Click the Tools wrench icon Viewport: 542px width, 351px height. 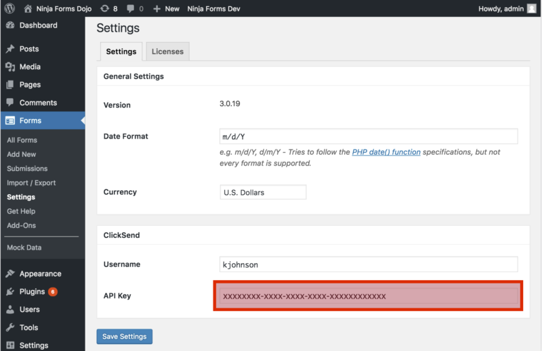[x=10, y=327]
